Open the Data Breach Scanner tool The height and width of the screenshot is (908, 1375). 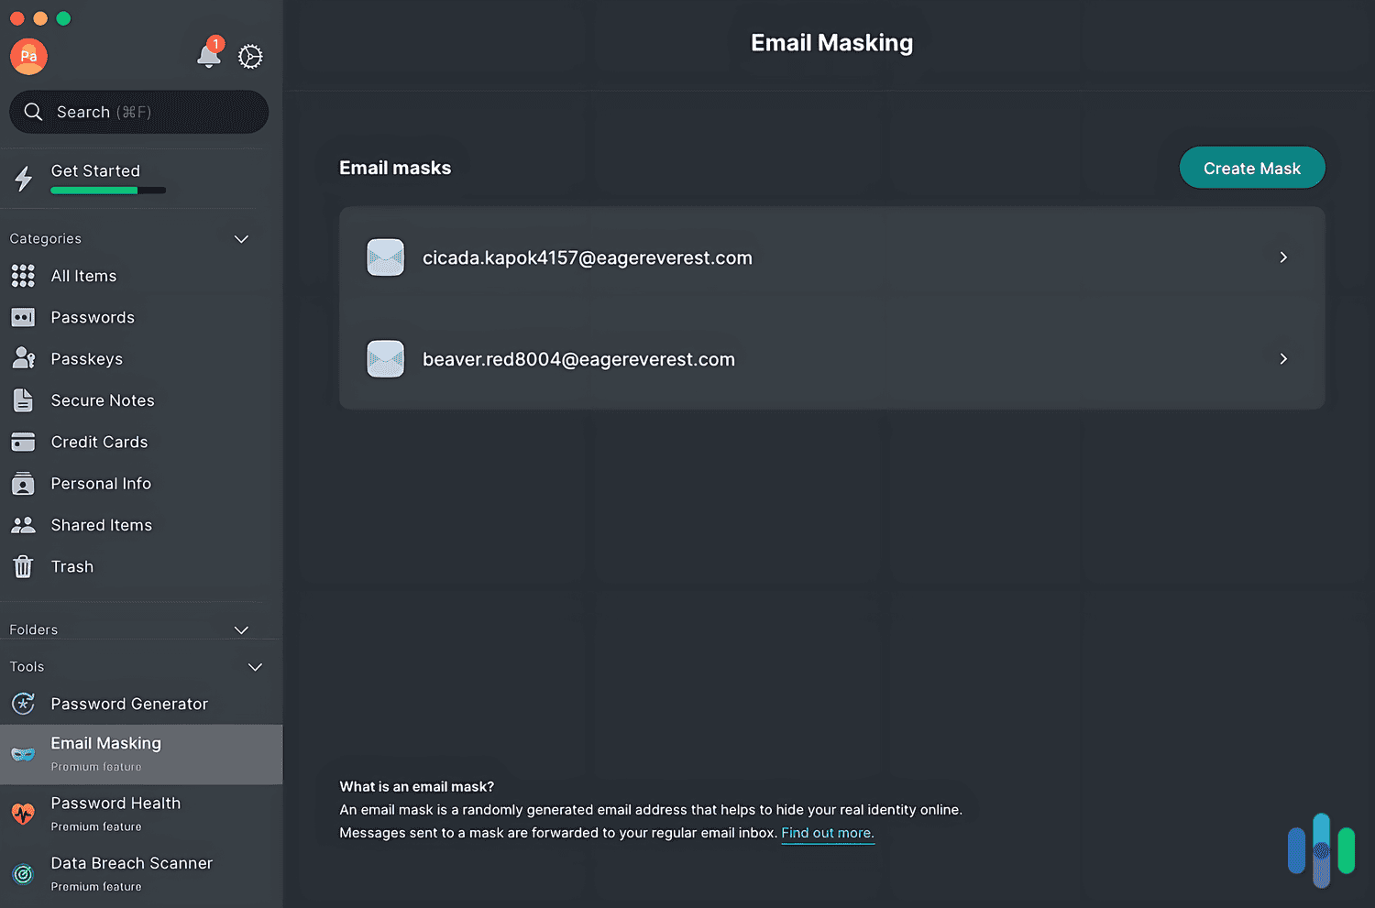click(131, 862)
